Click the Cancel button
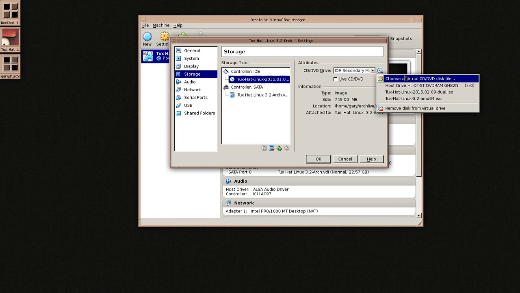520x293 pixels. point(345,159)
